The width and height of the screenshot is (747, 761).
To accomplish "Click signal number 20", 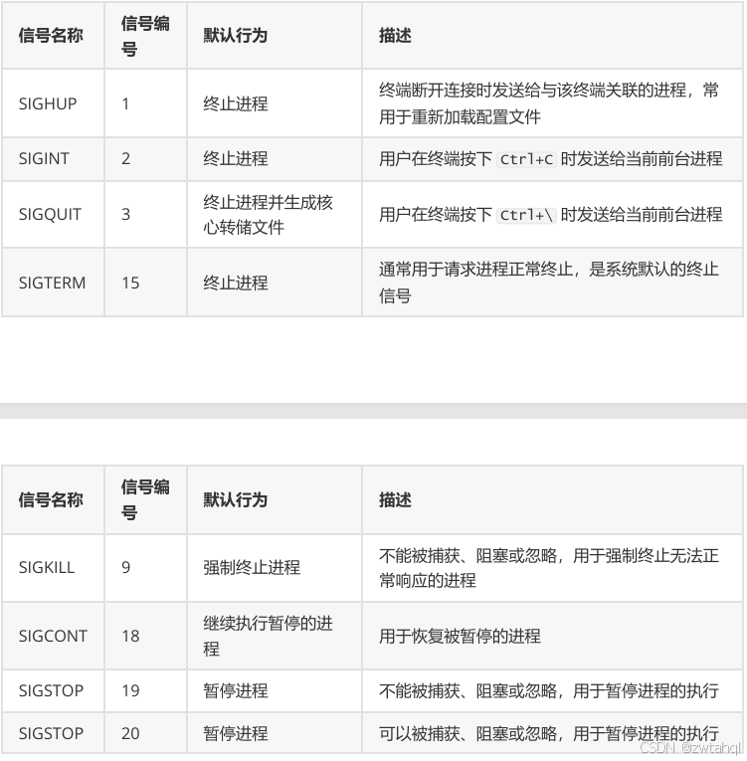I will tap(130, 733).
